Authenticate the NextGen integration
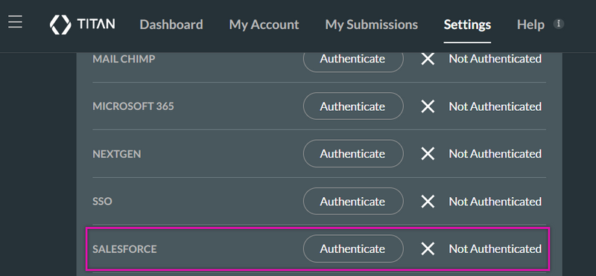The width and height of the screenshot is (596, 276). tap(353, 154)
